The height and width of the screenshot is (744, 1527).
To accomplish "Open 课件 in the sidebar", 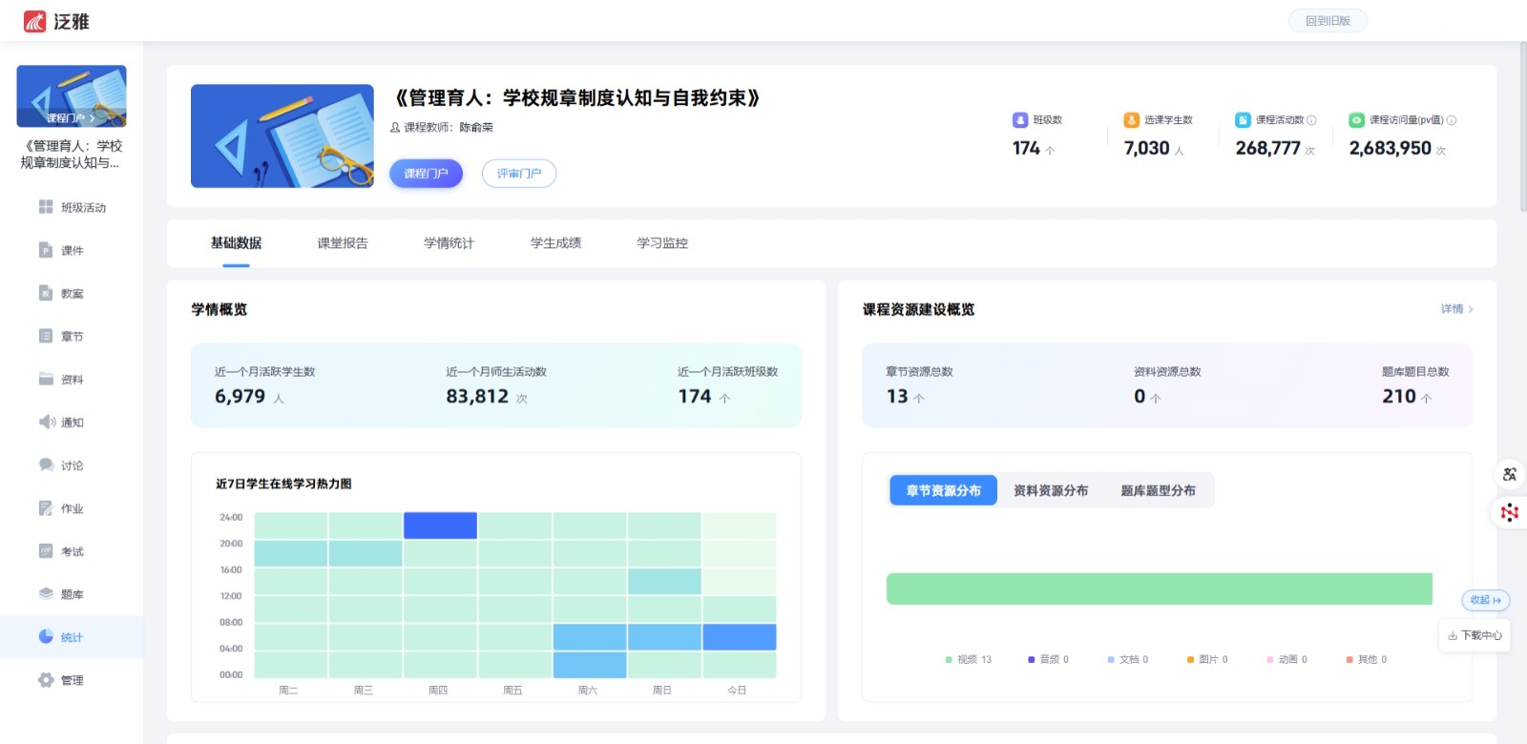I will tap(46, 250).
